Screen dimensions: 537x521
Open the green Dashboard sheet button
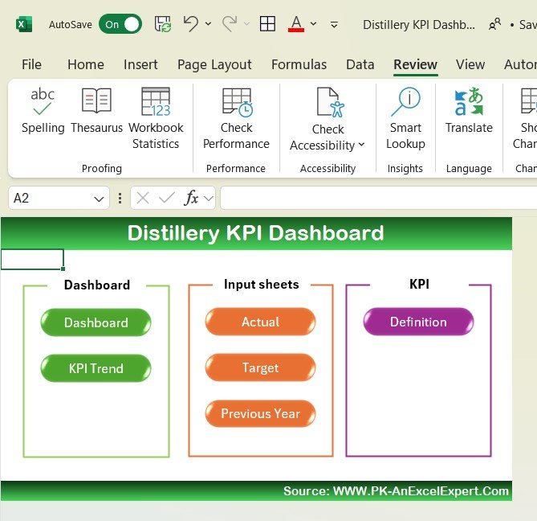[x=96, y=322]
